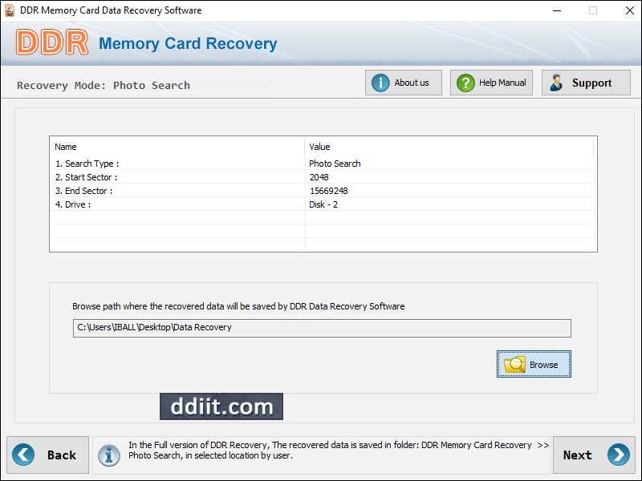642x481 pixels.
Task: Open the Help Manual
Action: 491,82
